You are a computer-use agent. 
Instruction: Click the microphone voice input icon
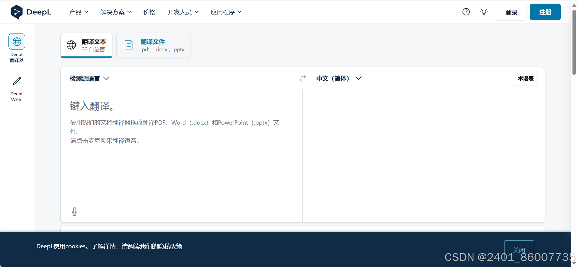click(x=75, y=211)
